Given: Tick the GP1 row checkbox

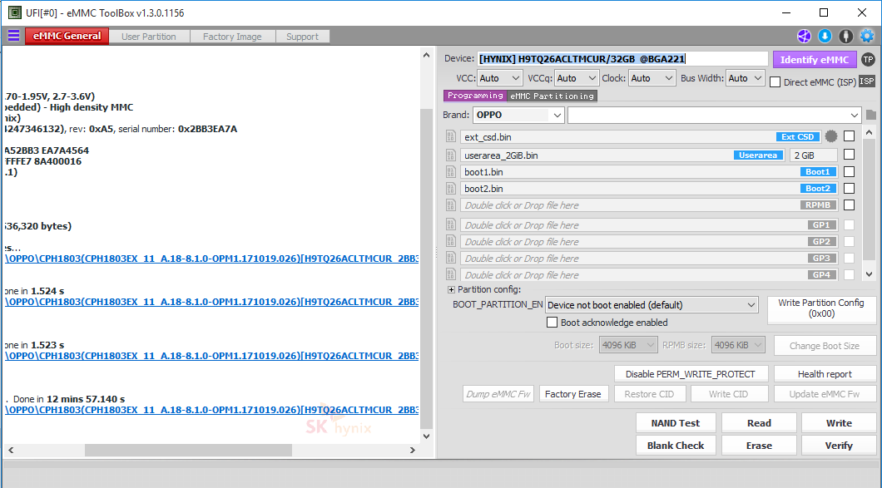Looking at the screenshot, I should [850, 224].
